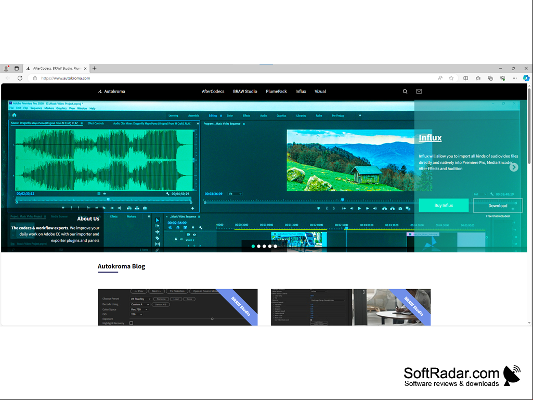Select the fourth carousel dot
The height and width of the screenshot is (400, 533).
click(x=269, y=246)
